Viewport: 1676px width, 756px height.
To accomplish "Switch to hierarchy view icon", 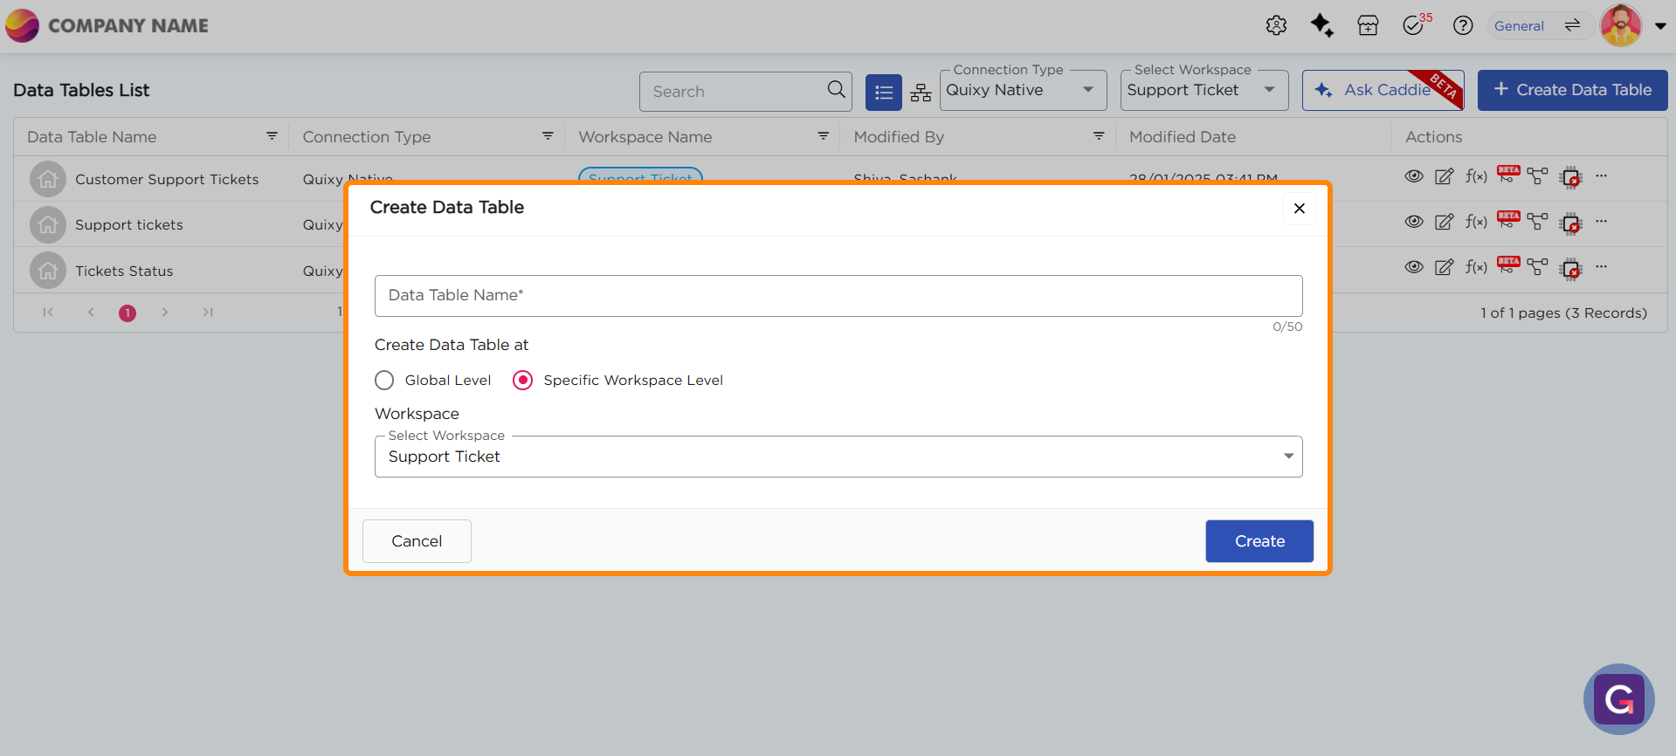I will [921, 93].
